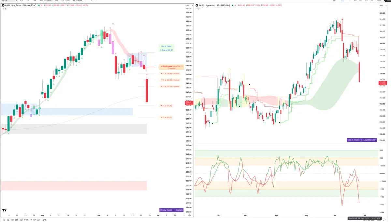Click the Ocs Ai Trader Signals badge
Image resolution: width=391 pixels, height=222 pixels.
click(x=171, y=210)
